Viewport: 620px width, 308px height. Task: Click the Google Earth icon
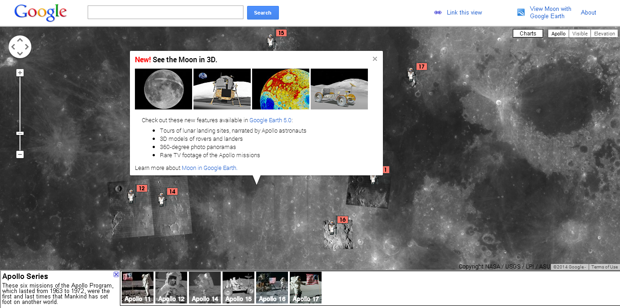[521, 12]
